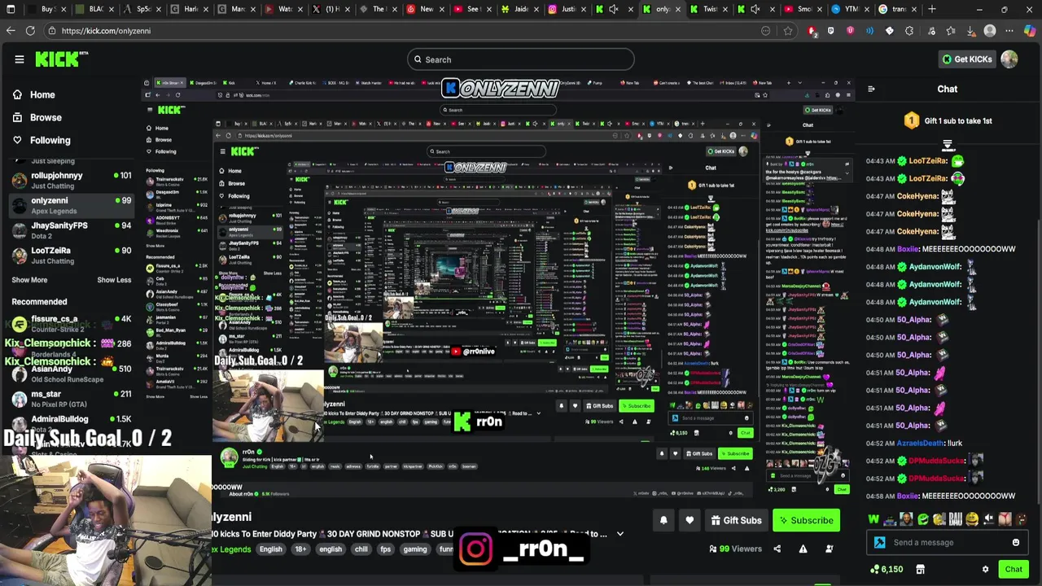Expand following list with Show More
1042x586 pixels.
(29, 280)
